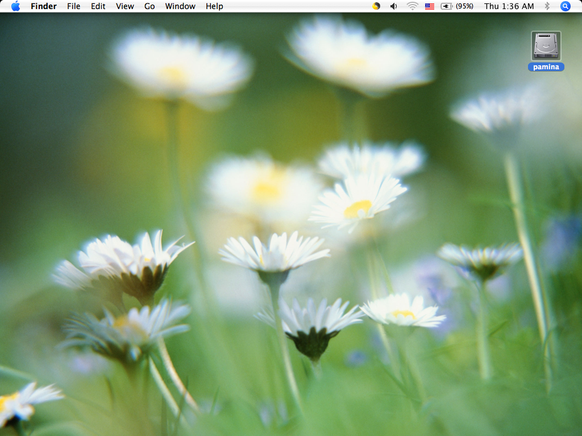The width and height of the screenshot is (582, 436).
Task: Open the Go menu
Action: [149, 6]
